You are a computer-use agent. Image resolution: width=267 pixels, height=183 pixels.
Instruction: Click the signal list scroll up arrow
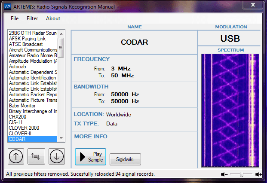61,34
